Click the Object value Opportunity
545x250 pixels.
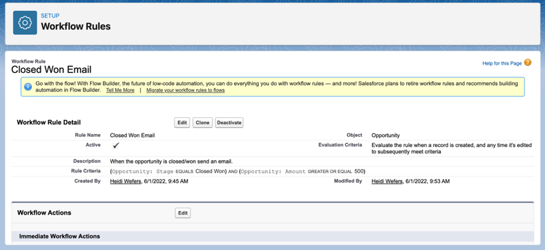[386, 136]
